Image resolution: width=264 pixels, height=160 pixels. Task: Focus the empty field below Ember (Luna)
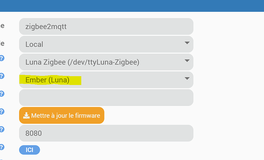(x=106, y=98)
